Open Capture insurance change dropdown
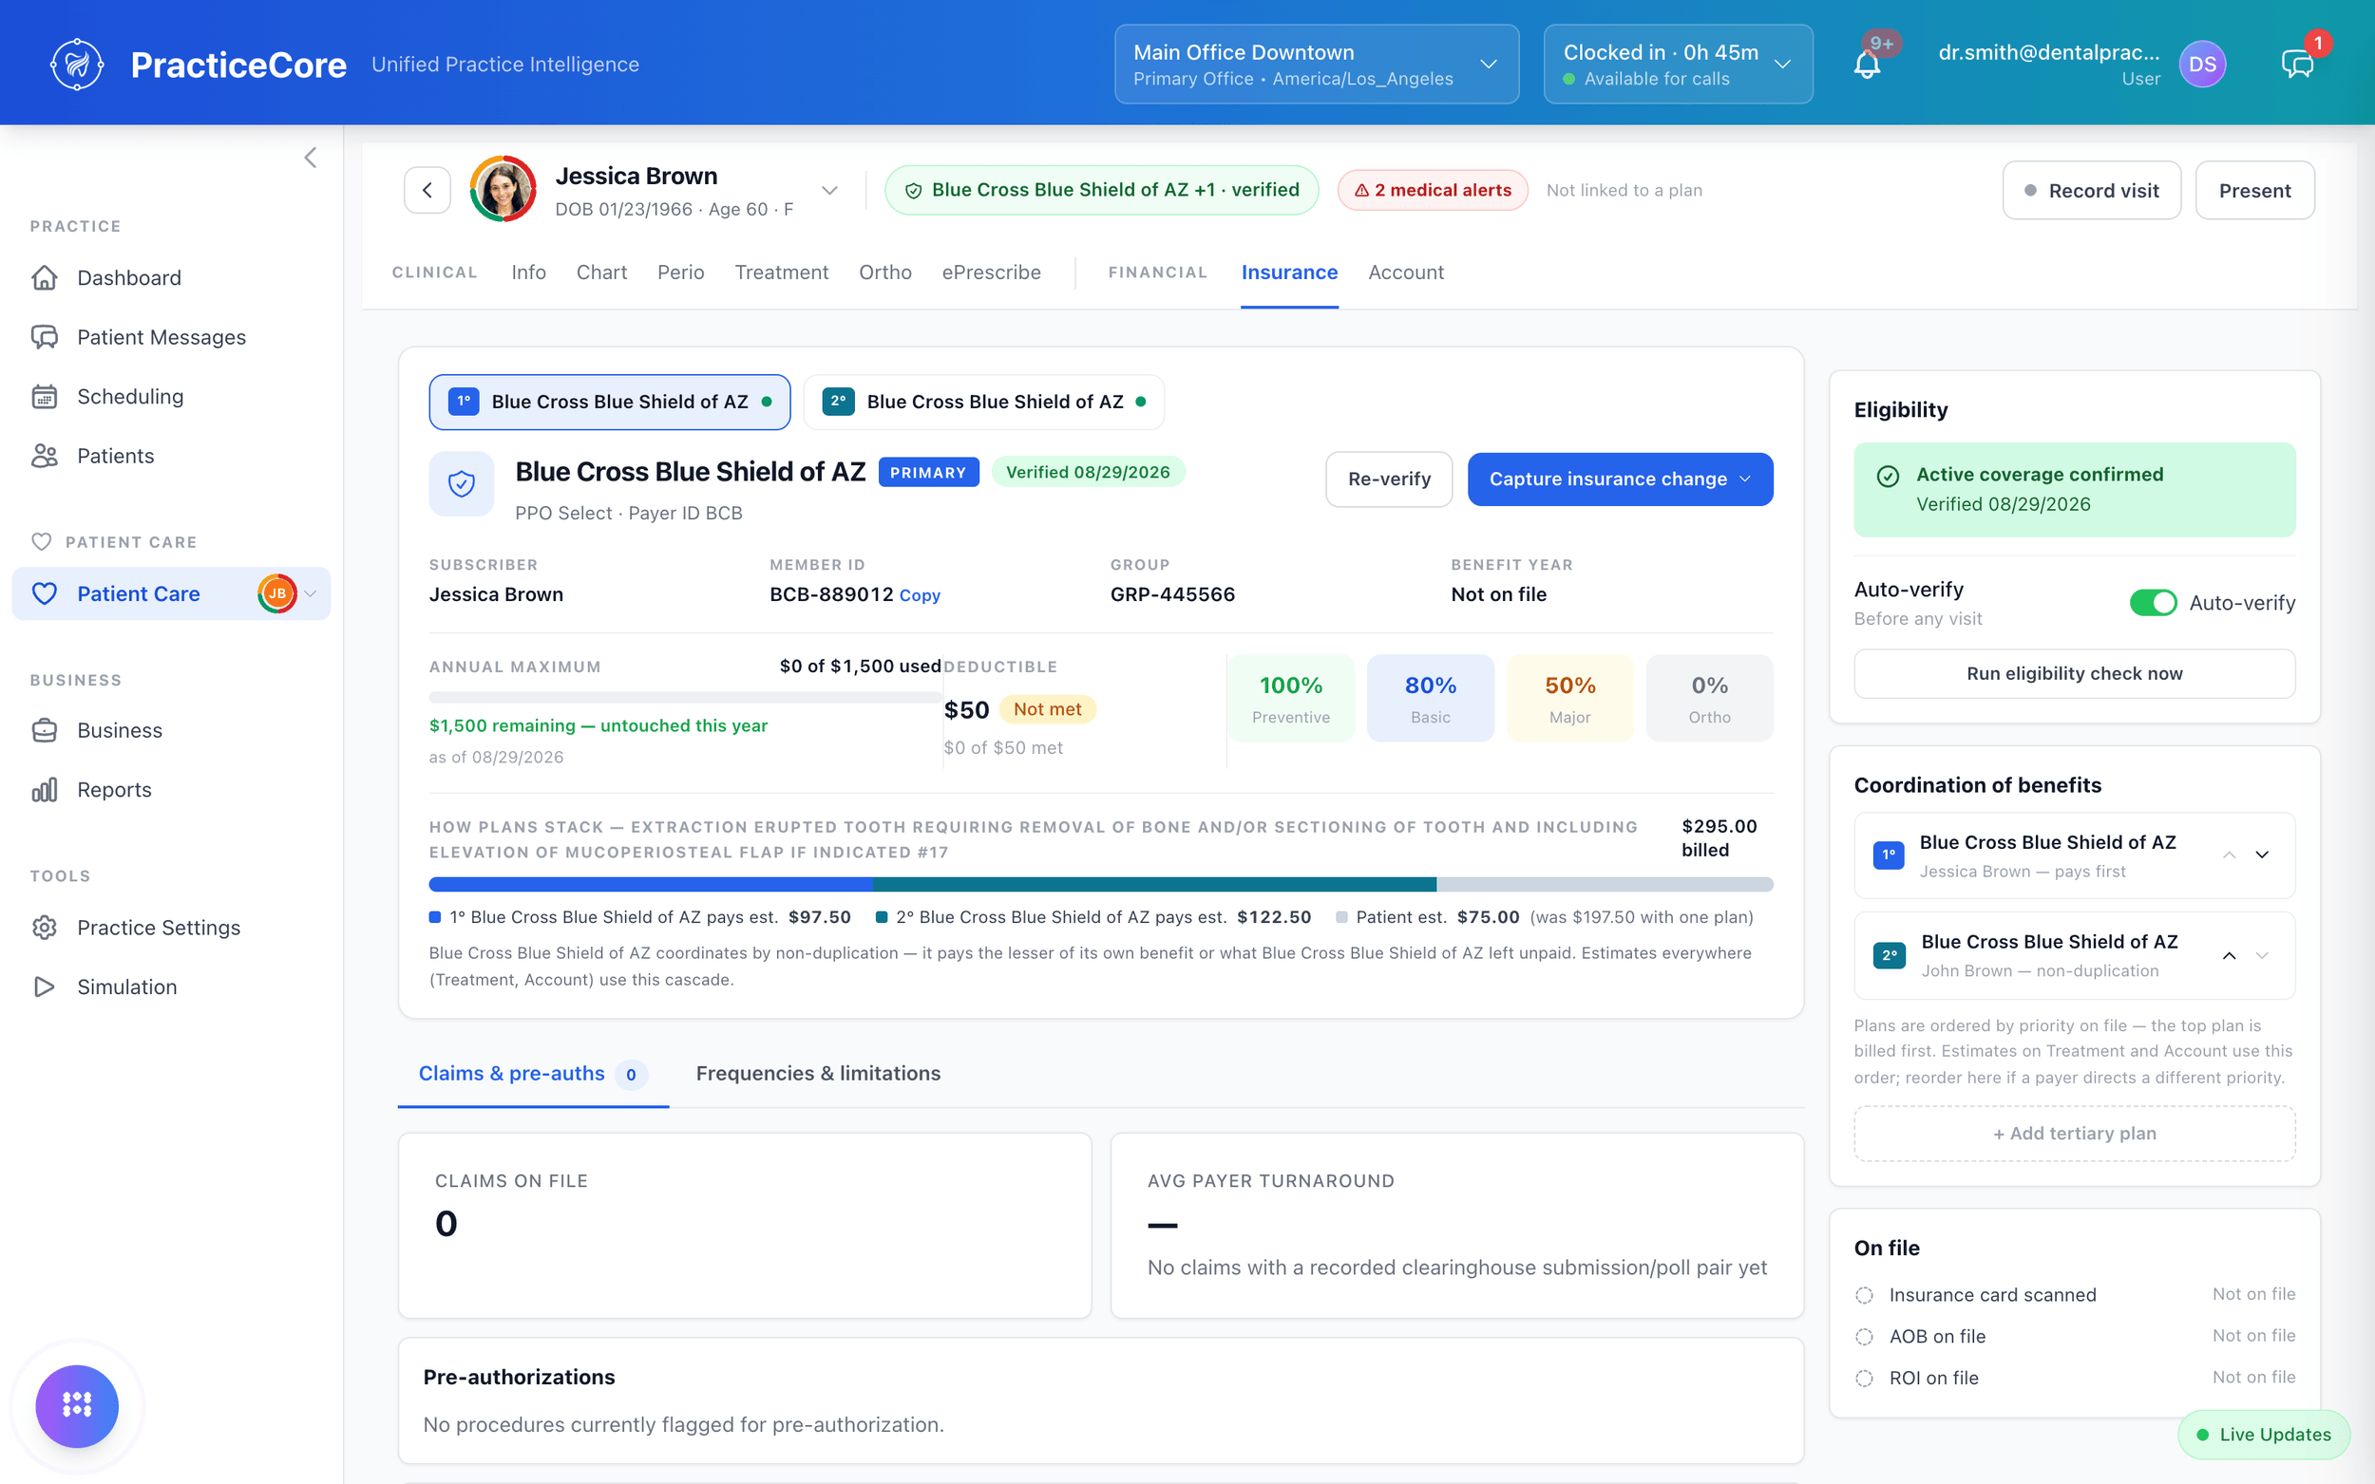This screenshot has width=2375, height=1484. pyautogui.click(x=1619, y=479)
